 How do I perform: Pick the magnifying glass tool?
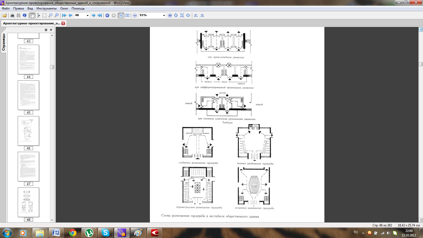(50, 15)
